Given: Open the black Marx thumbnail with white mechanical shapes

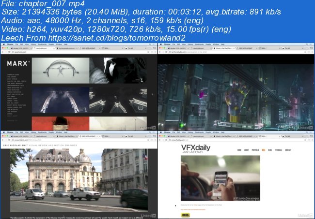Looking at the screenshot, I should pos(118,100).
